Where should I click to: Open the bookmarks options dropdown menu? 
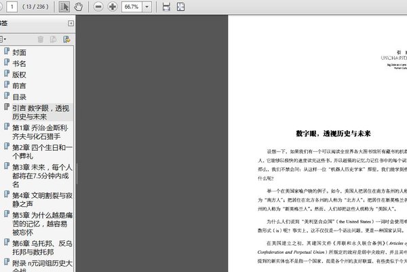tap(4, 39)
